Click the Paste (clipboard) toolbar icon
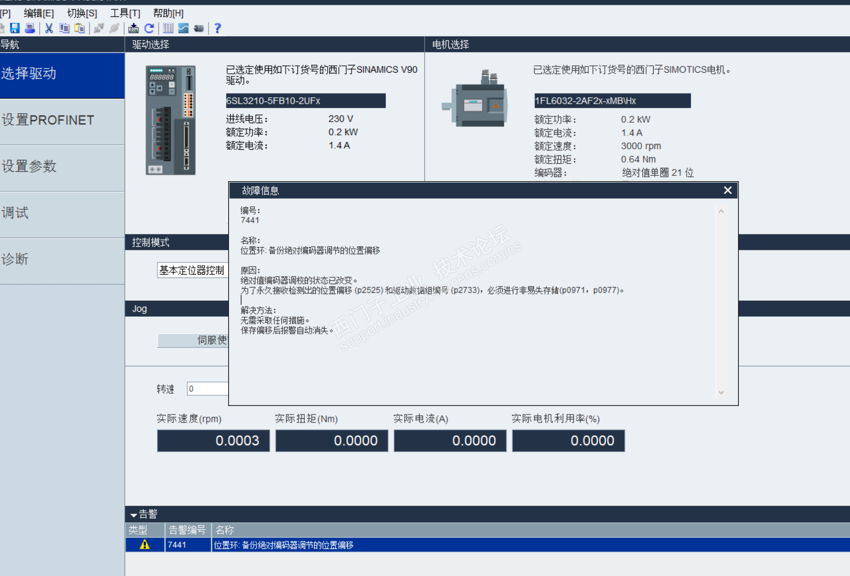 pos(80,28)
